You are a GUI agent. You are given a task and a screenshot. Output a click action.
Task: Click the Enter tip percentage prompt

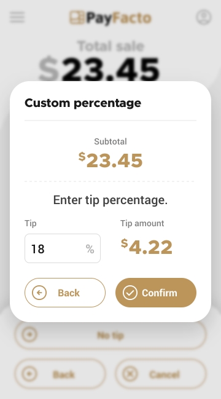(110, 200)
